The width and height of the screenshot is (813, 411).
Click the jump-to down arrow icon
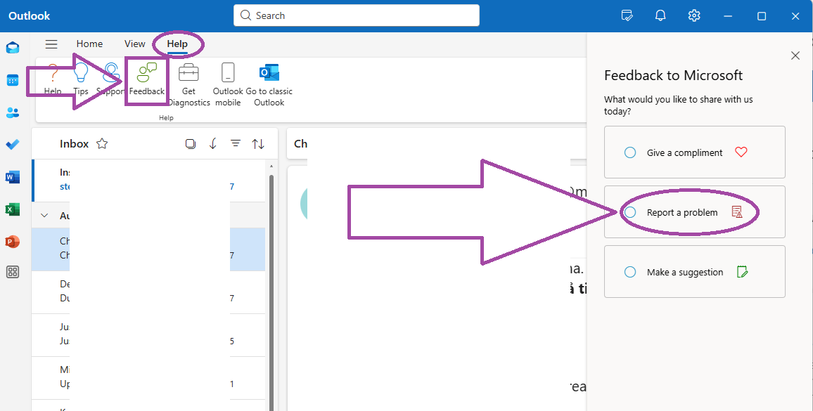(x=213, y=143)
